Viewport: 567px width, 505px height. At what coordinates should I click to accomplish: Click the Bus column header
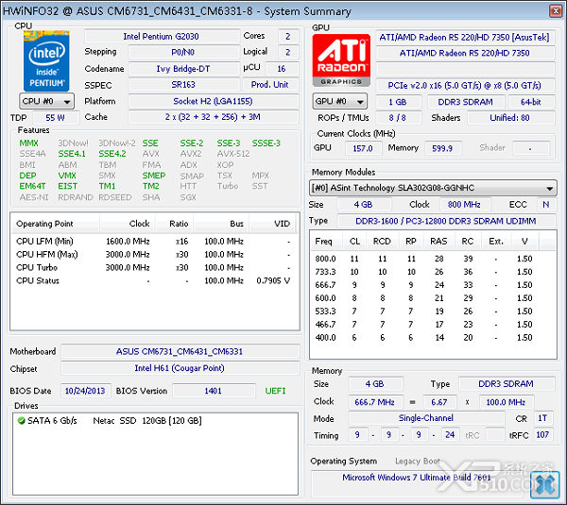point(221,224)
